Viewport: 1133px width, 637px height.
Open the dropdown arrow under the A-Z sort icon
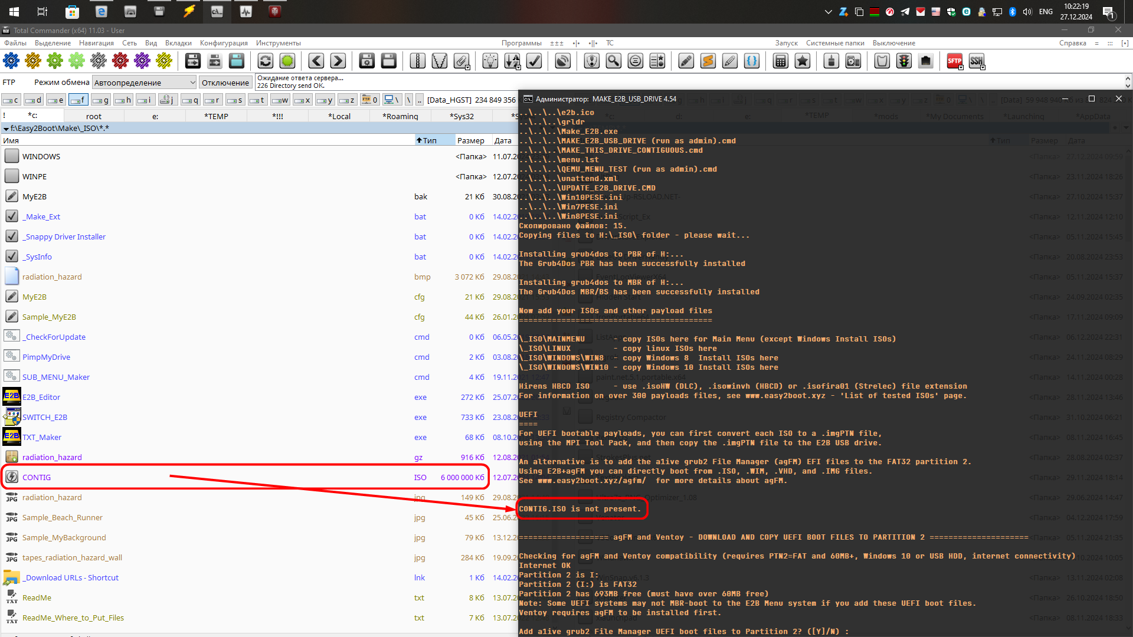pyautogui.click(x=519, y=68)
